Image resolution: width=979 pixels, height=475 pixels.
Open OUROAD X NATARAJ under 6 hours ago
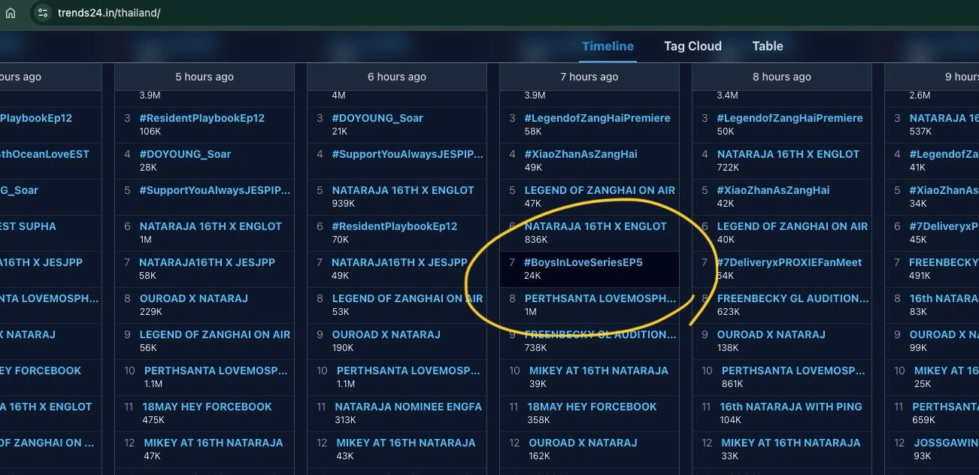[386, 334]
